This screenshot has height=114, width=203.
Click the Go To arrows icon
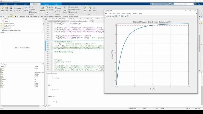tap(26, 8)
